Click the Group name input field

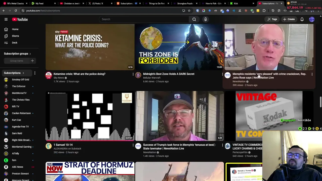click(17, 61)
